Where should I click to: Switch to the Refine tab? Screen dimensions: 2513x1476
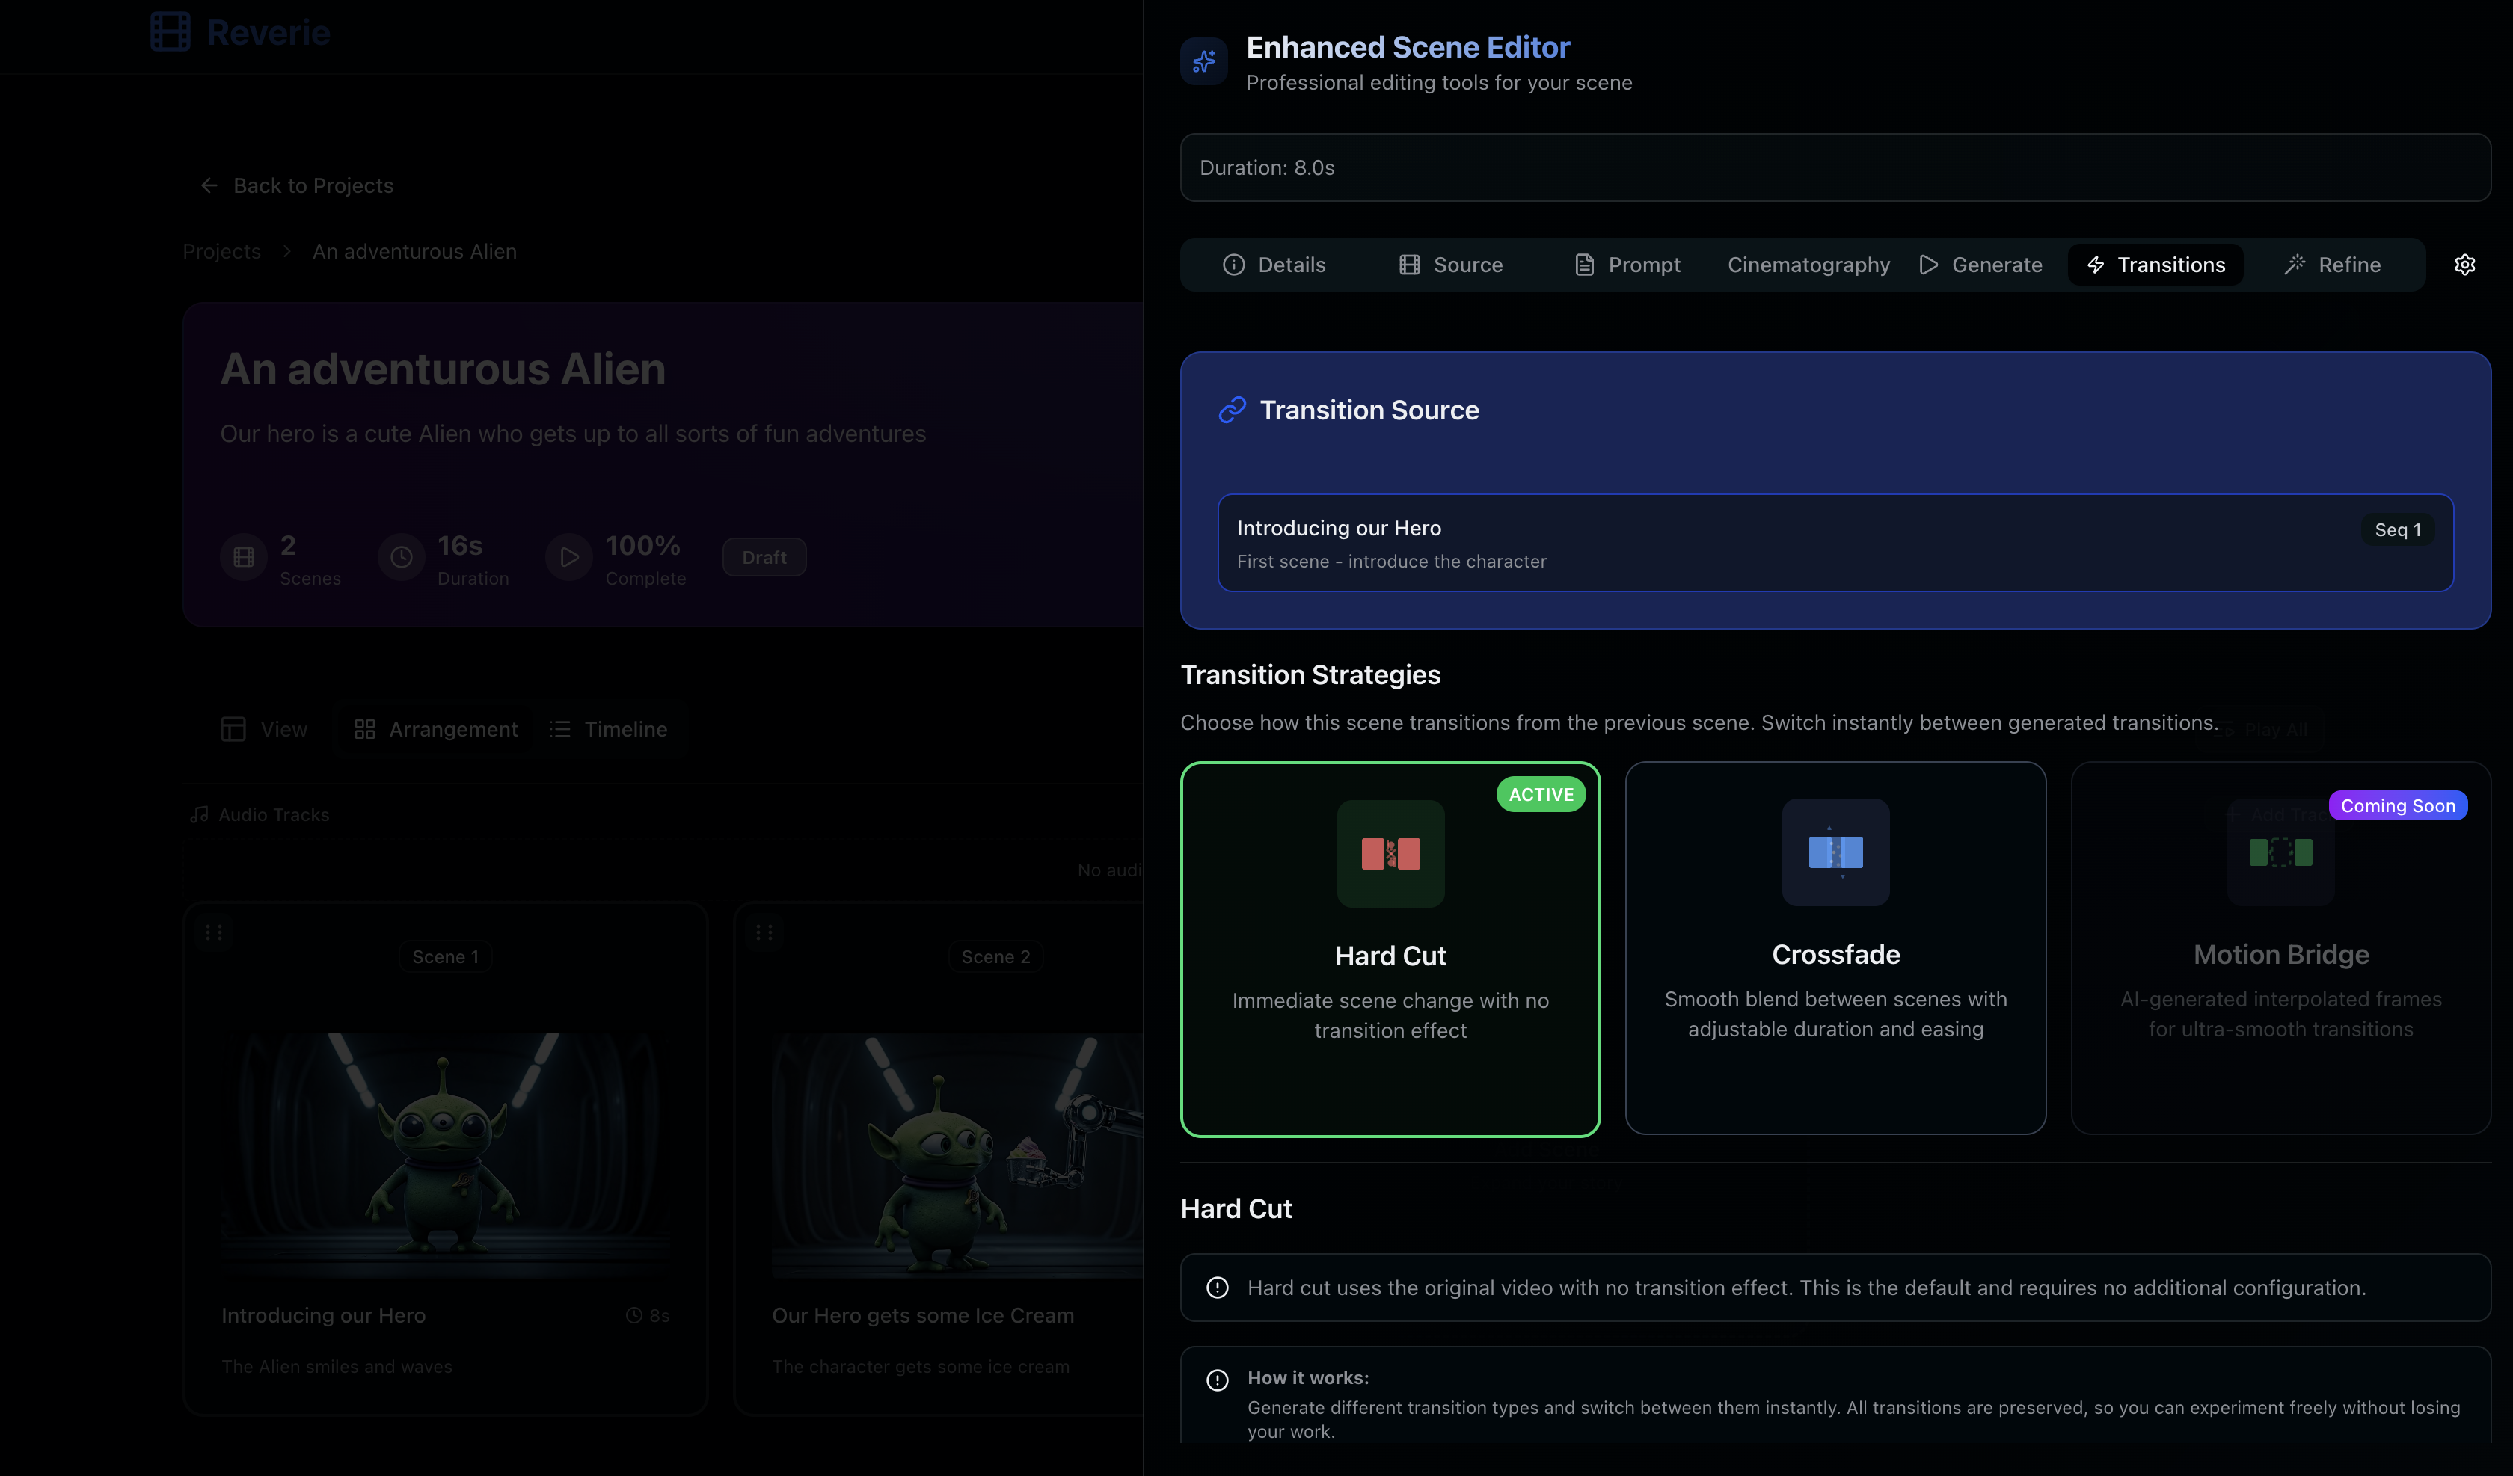[x=2331, y=264]
